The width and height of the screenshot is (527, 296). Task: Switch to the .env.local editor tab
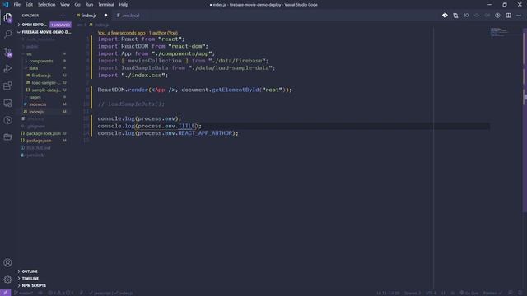131,16
